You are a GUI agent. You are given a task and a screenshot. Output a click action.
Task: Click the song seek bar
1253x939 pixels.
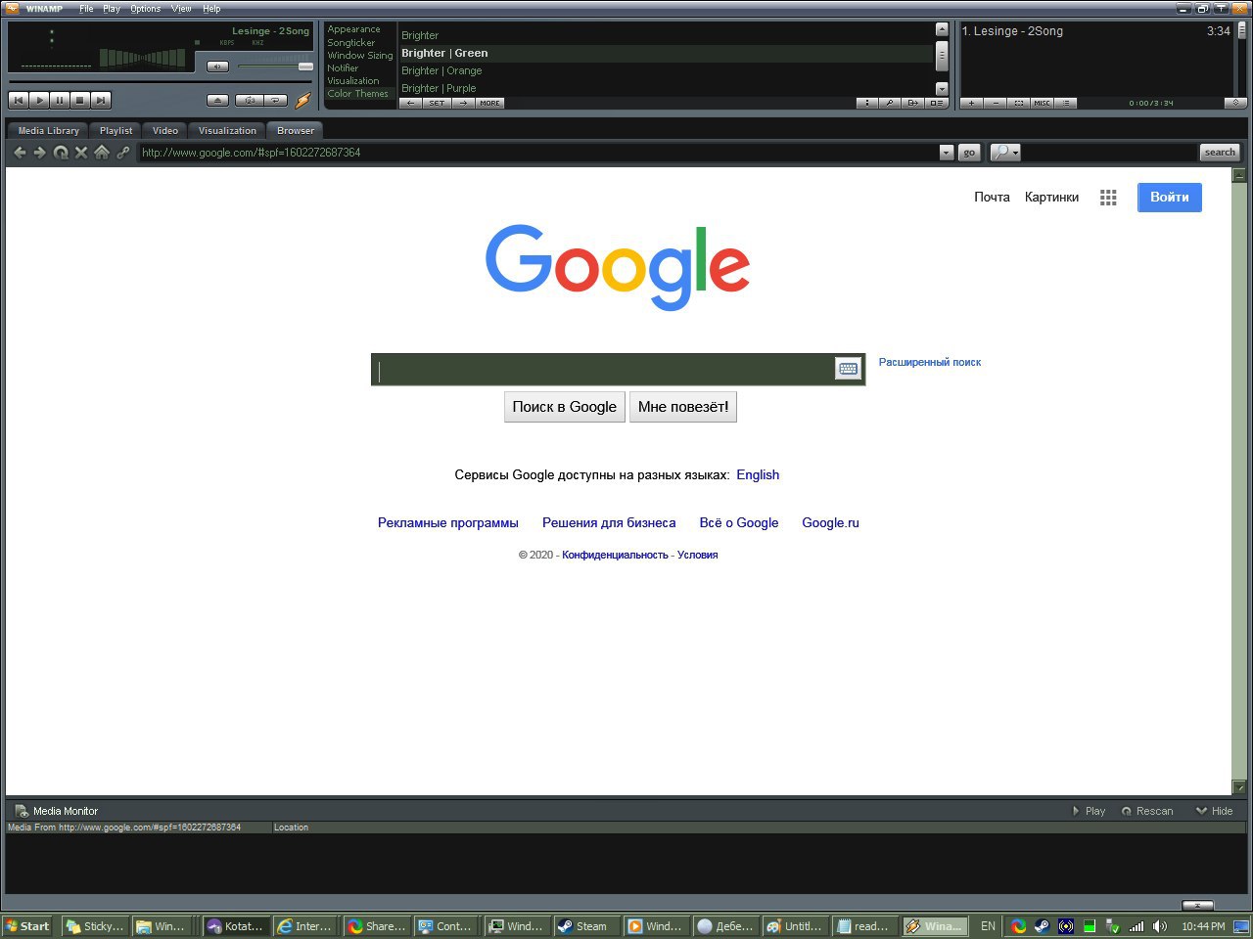tap(160, 82)
